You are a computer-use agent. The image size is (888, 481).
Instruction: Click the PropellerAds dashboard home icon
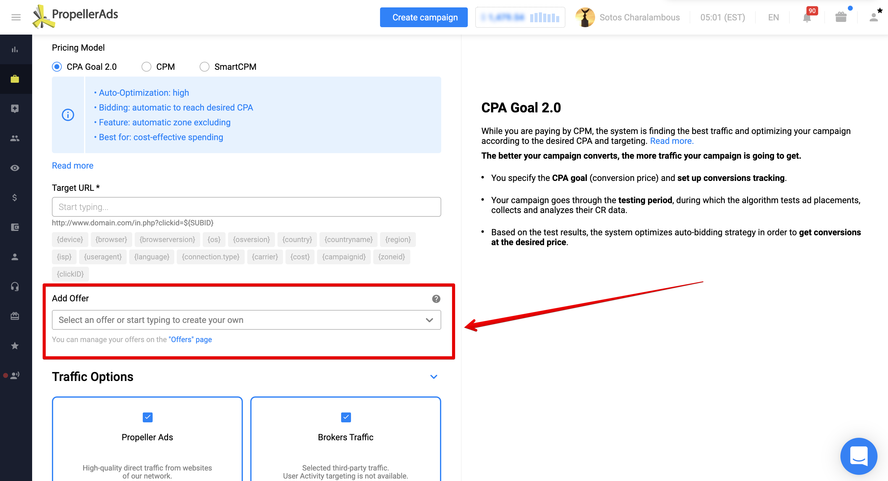[x=16, y=48]
